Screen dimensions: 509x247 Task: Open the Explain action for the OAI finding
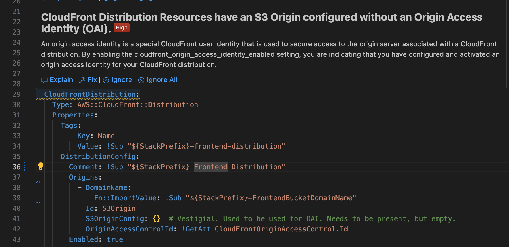(x=61, y=80)
